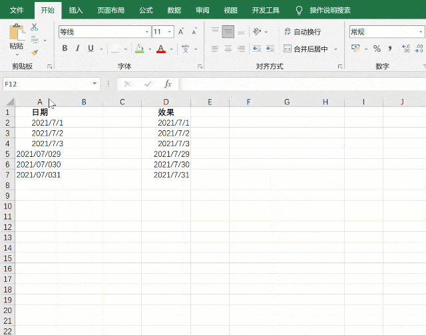426x335 pixels.
Task: Open the number format dropdown 常规
Action: (421, 32)
